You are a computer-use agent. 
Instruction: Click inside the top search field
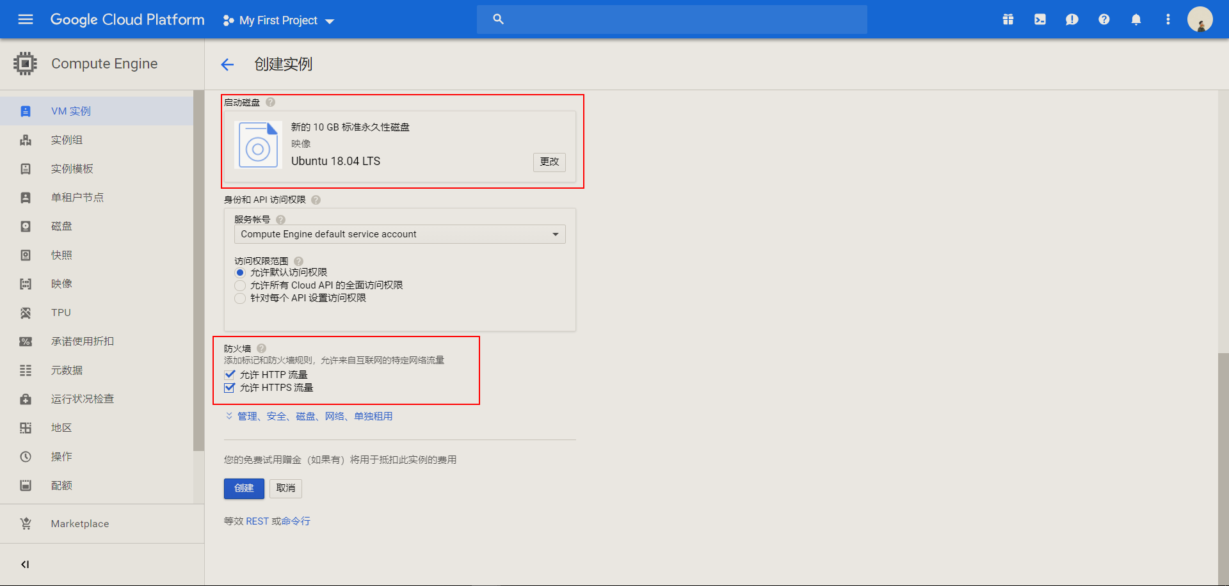coord(672,19)
